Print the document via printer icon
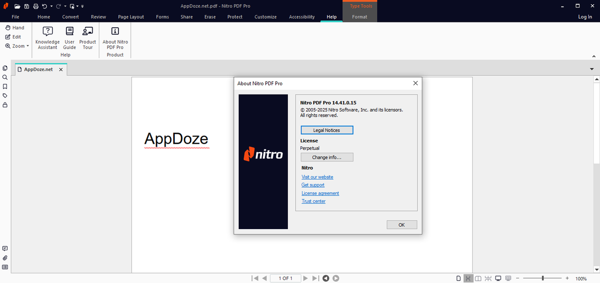The width and height of the screenshot is (600, 283). click(36, 6)
